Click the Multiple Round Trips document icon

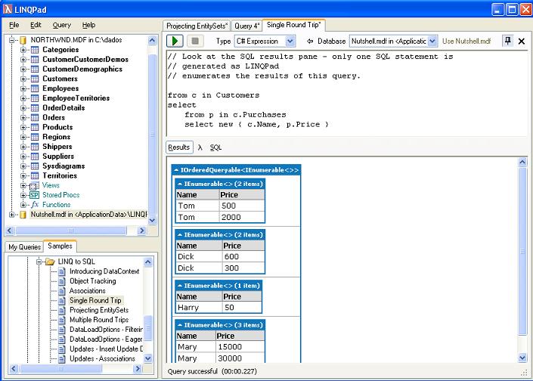[x=61, y=320]
